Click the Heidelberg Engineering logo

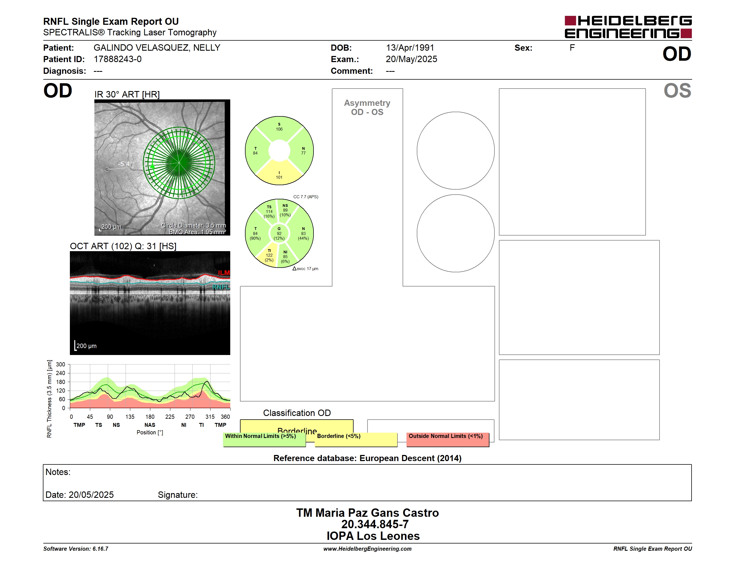click(628, 27)
